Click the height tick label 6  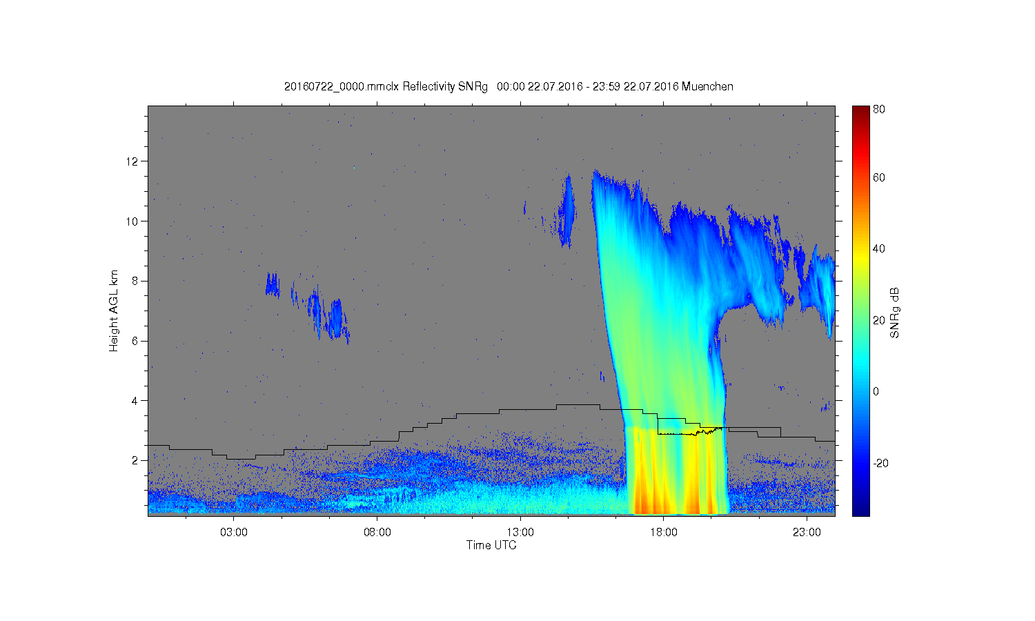coord(135,341)
